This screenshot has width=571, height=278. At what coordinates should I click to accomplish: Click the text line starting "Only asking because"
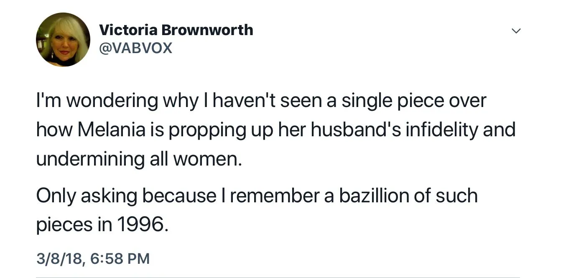point(257,196)
